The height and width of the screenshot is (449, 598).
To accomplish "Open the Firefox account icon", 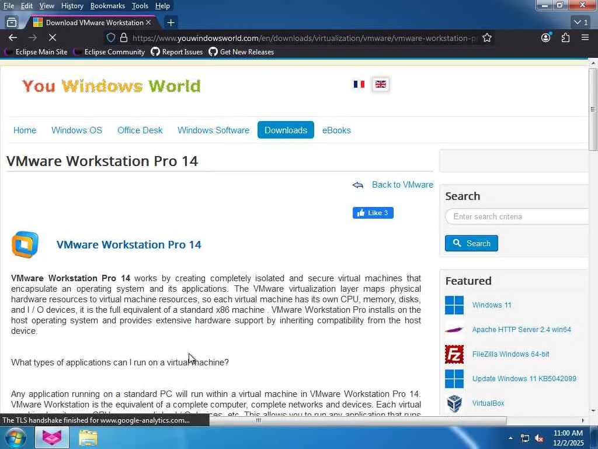I will [546, 37].
